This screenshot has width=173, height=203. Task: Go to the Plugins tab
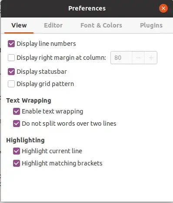[x=151, y=25]
